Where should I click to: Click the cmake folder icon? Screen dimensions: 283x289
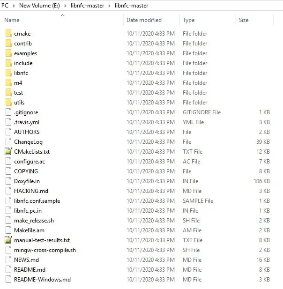tap(8, 34)
